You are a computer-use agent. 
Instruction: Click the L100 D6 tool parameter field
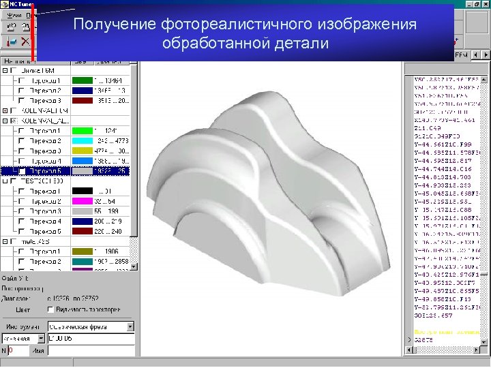[x=91, y=339]
